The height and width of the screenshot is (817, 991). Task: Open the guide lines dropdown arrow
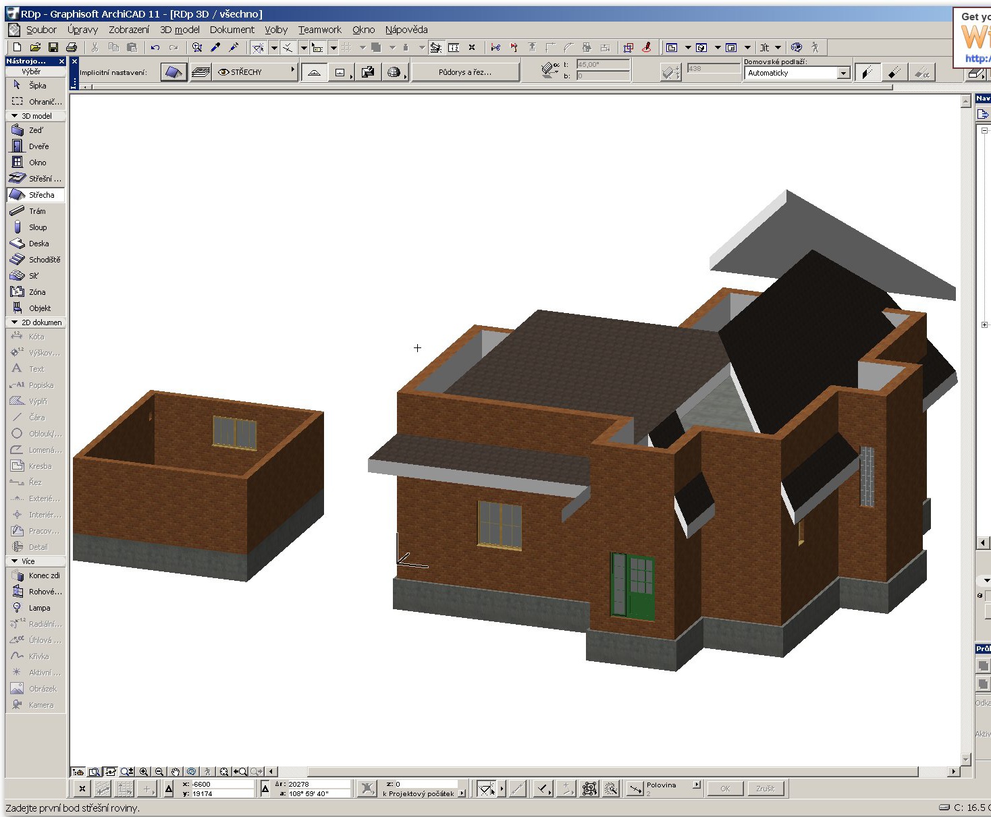click(274, 47)
